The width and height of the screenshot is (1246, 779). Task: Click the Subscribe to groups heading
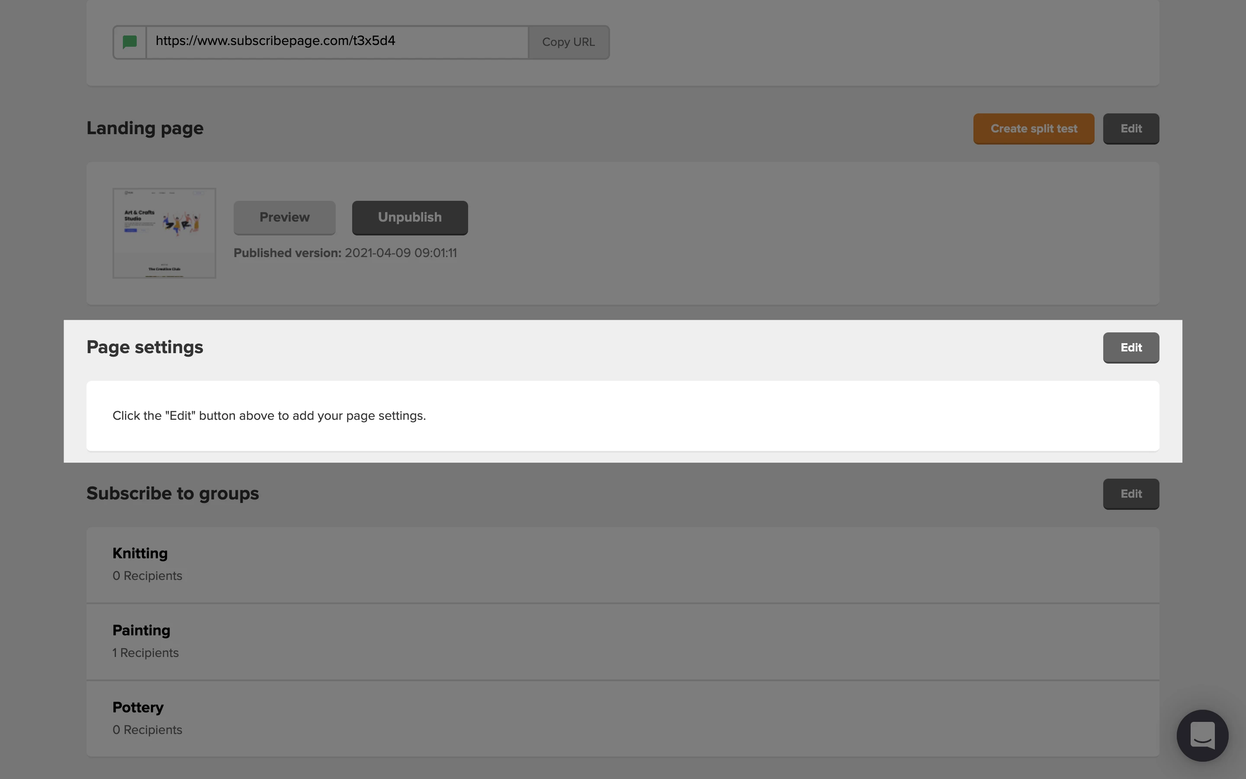point(173,493)
